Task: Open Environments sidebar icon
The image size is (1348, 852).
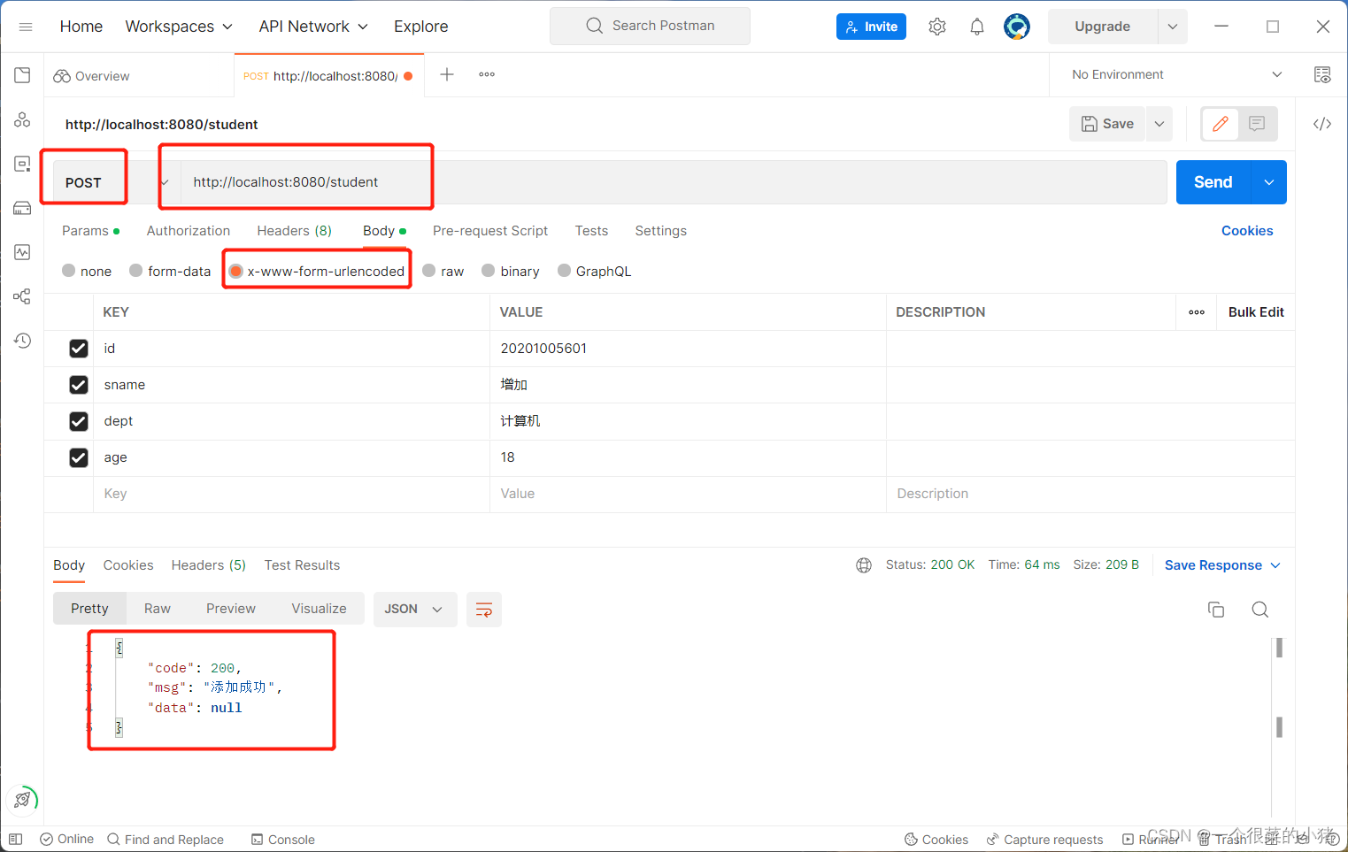Action: pos(22,164)
